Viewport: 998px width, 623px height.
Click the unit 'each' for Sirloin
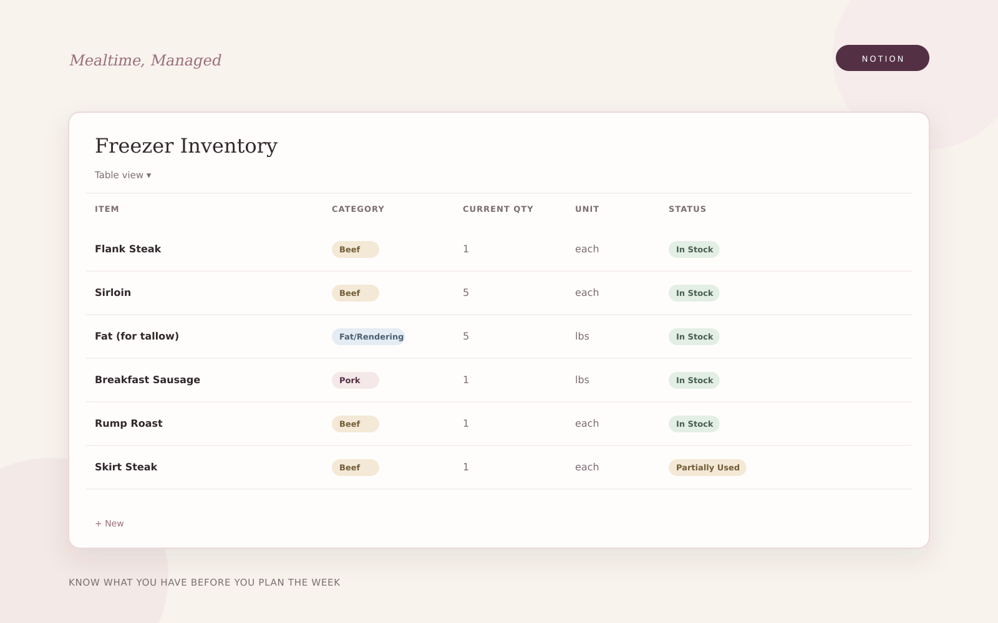(587, 292)
